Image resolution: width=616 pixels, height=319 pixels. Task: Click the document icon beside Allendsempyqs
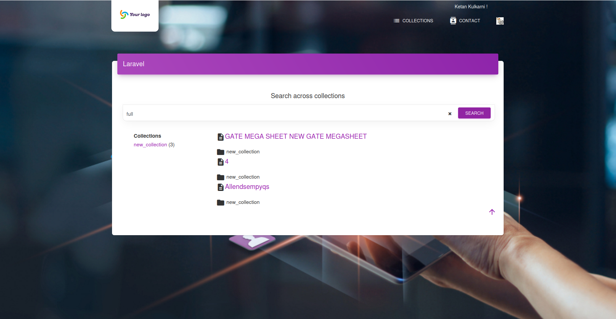point(220,187)
